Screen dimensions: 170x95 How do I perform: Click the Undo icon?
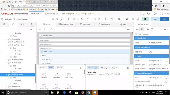tap(95, 19)
